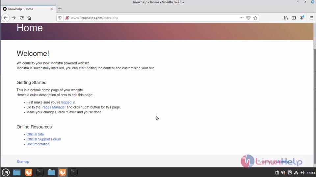
Task: Bookmark this page with star
Action: click(x=255, y=18)
